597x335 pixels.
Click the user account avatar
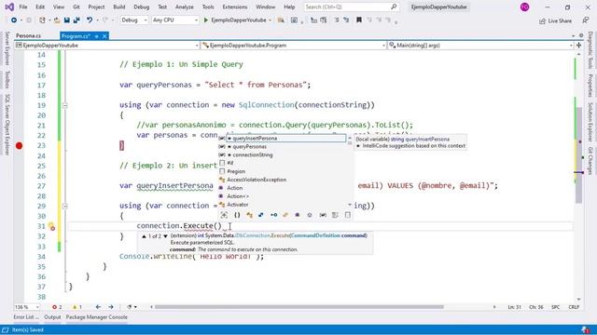524,7
